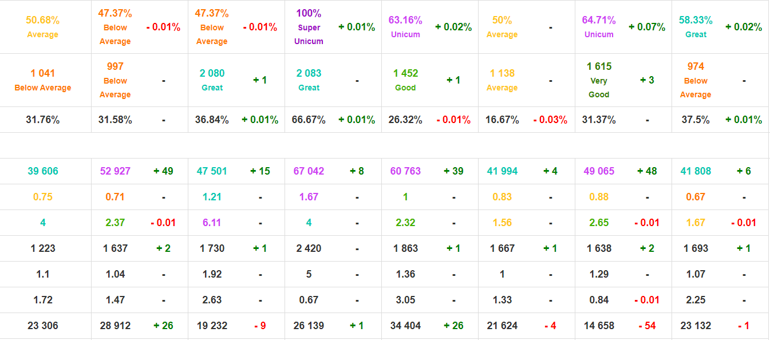
Task: Click the 1 615 Very Good rating
Action: [599, 80]
